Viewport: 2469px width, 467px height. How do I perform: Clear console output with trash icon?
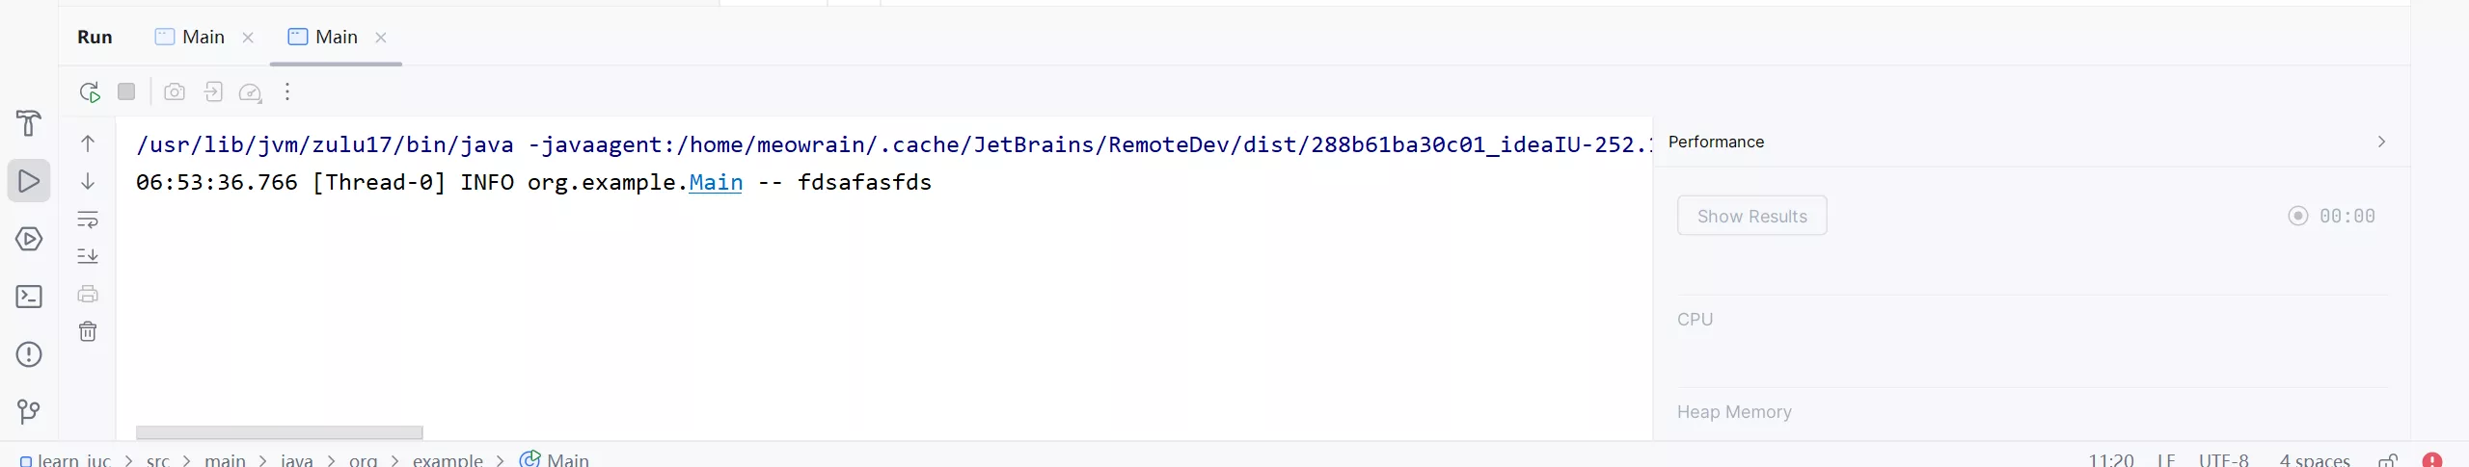[x=88, y=332]
